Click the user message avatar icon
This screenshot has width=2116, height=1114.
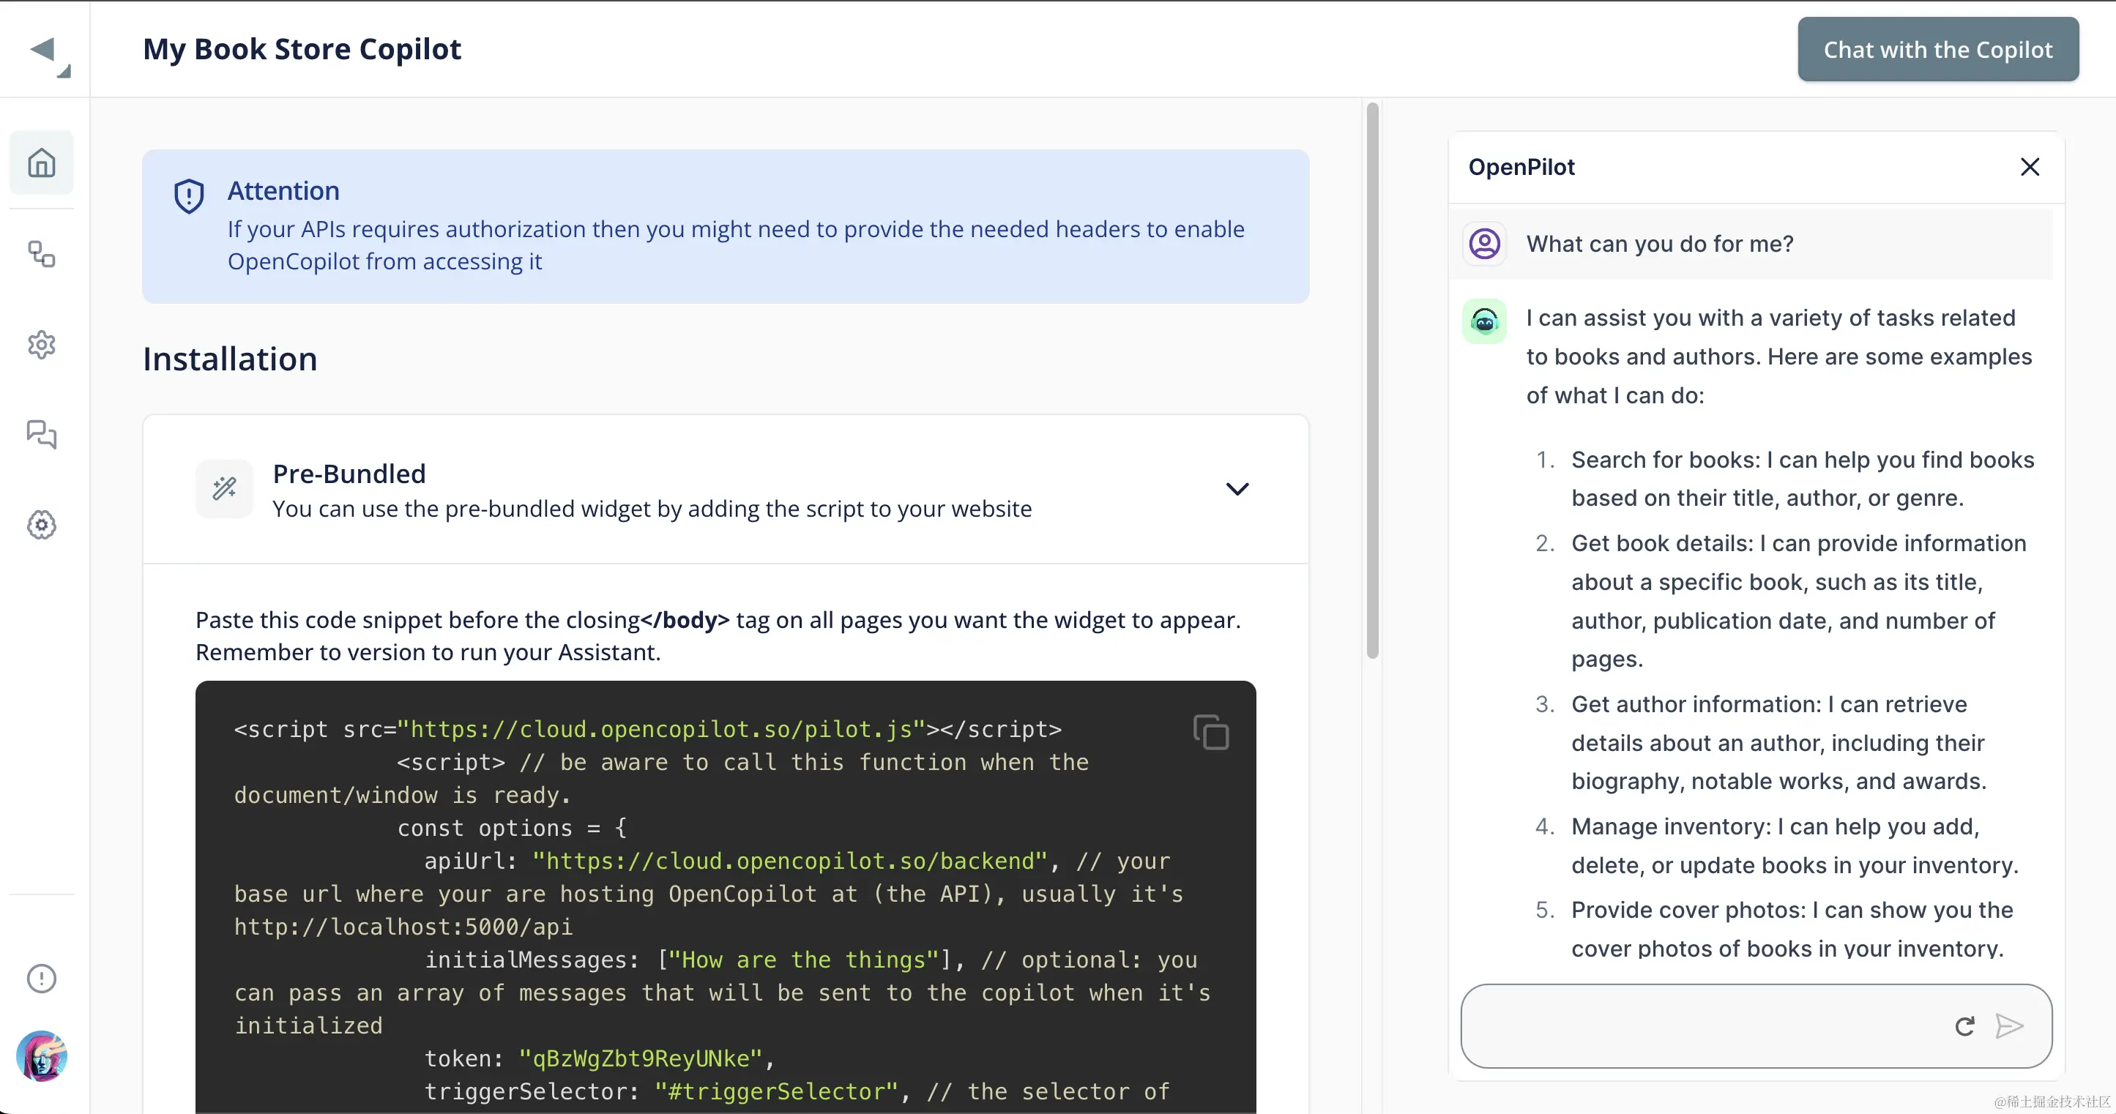(x=1483, y=244)
